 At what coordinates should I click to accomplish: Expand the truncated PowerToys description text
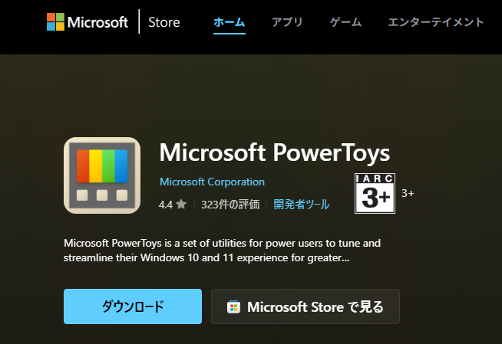pyautogui.click(x=222, y=251)
